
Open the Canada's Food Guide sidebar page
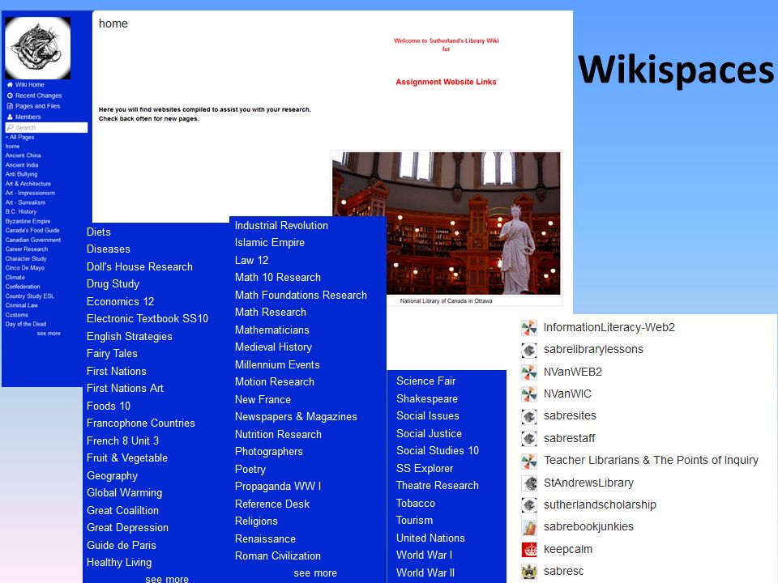point(32,231)
